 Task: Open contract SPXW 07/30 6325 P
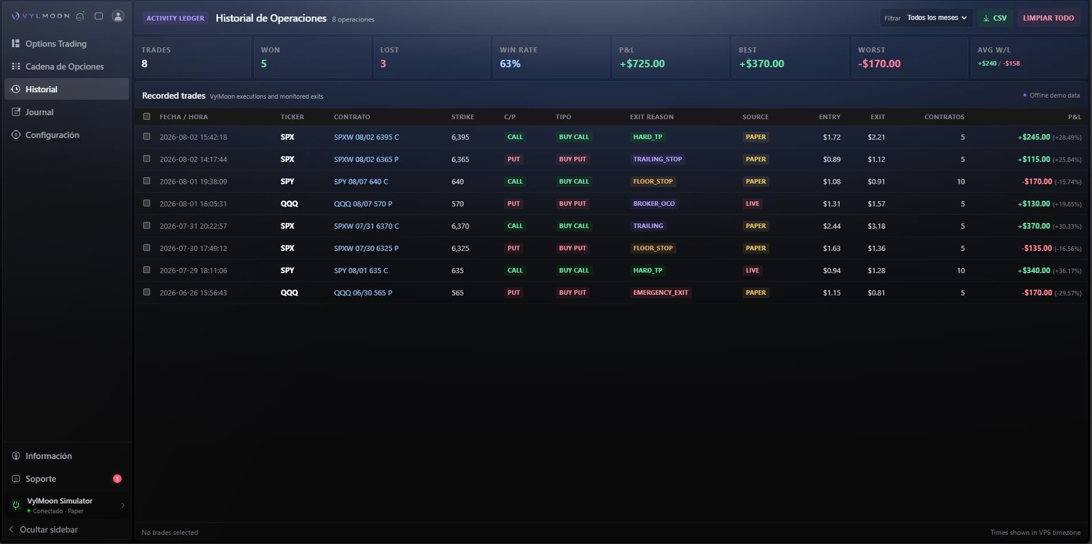click(x=366, y=248)
